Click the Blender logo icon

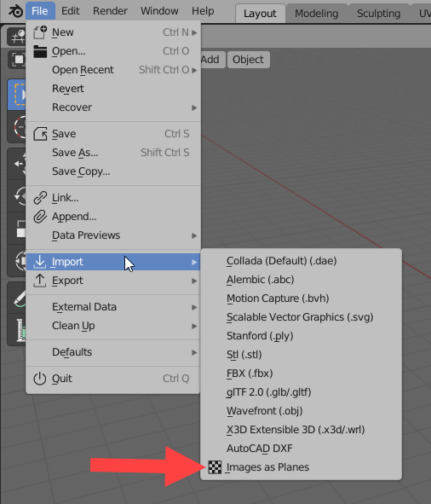[x=15, y=11]
